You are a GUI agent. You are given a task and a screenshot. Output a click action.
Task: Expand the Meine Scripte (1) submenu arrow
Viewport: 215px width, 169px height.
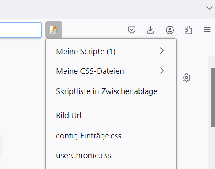tap(162, 51)
